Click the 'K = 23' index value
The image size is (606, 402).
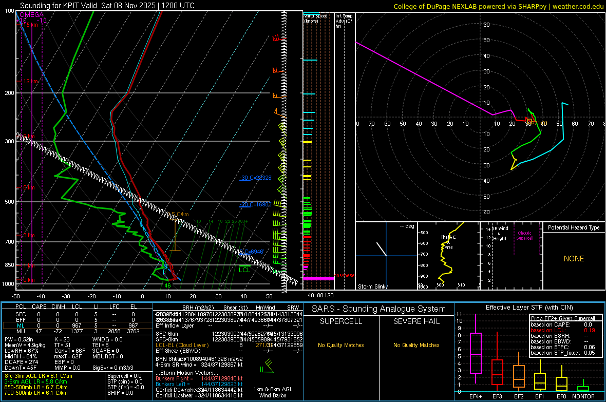tap(63, 339)
